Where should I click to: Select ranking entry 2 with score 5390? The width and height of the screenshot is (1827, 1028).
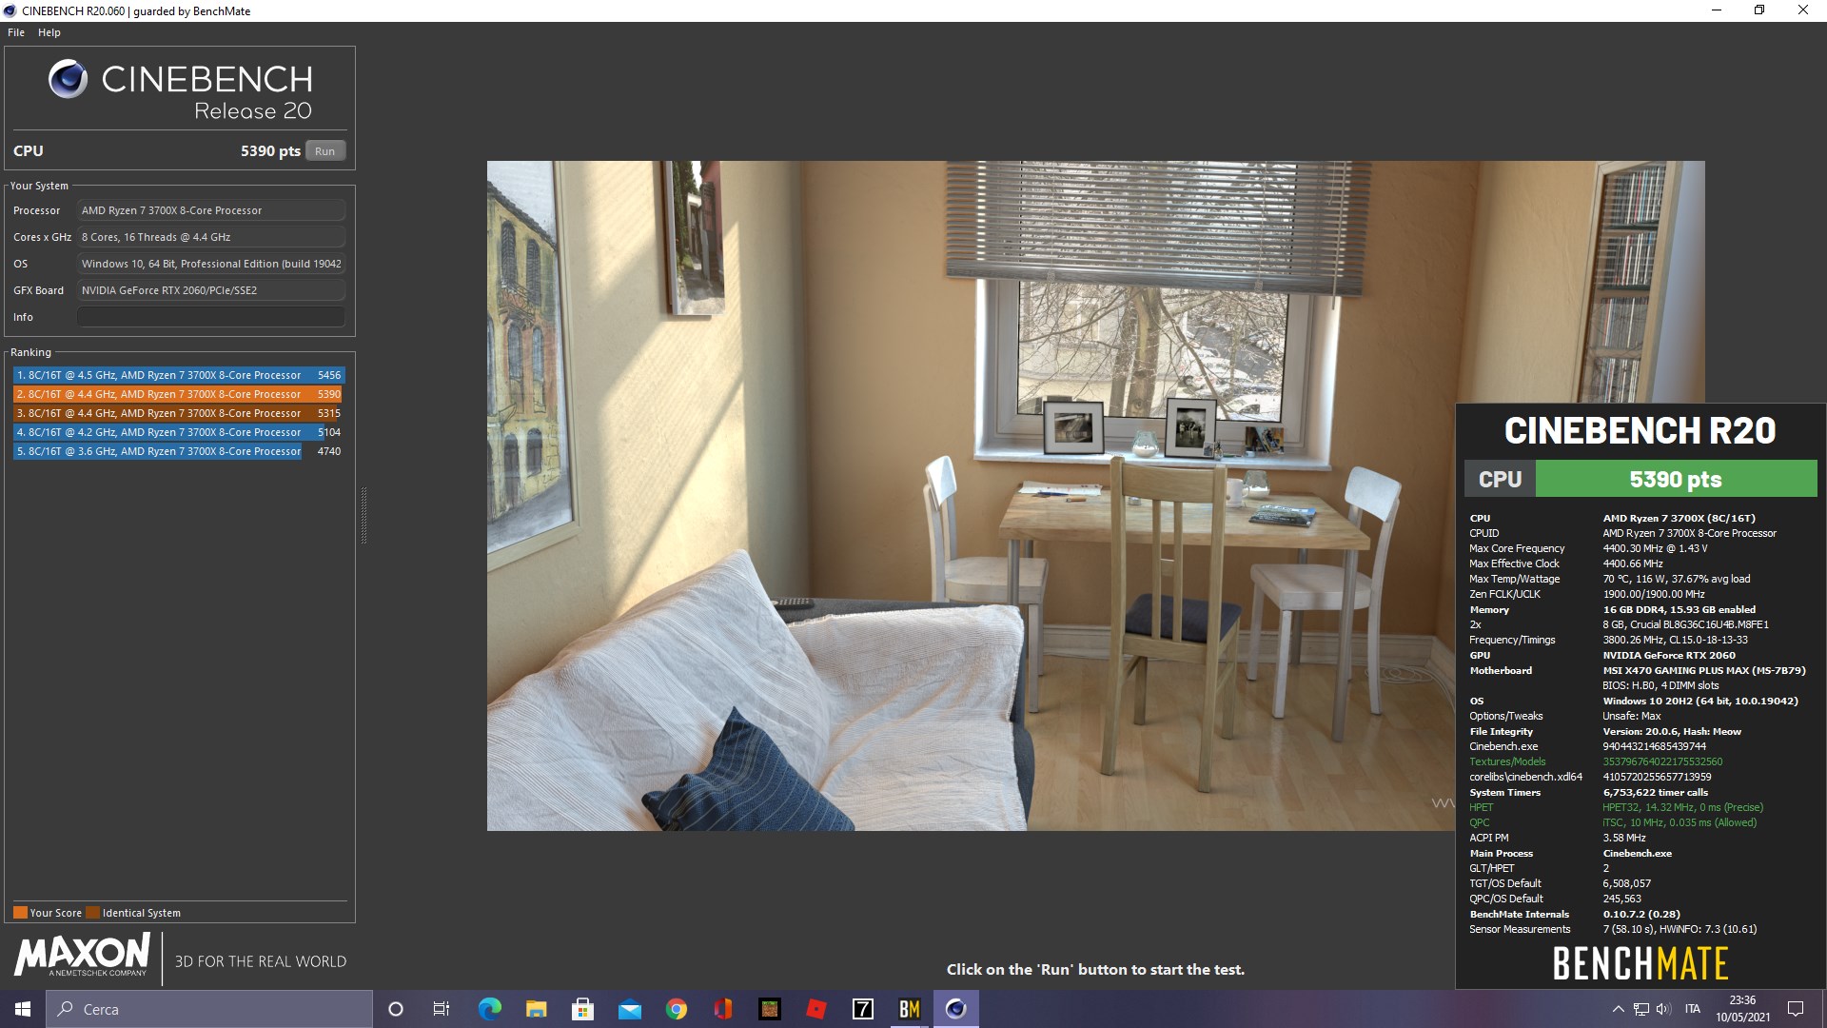(179, 394)
